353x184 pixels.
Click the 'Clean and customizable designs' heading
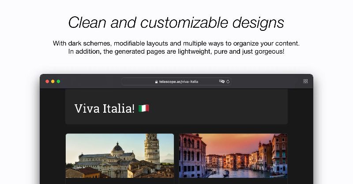176,22
